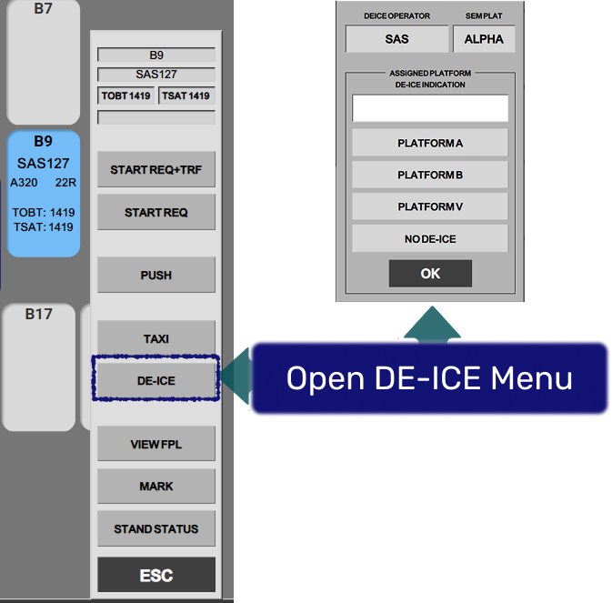Click the MARK button
The height and width of the screenshot is (603, 612).
point(156,486)
